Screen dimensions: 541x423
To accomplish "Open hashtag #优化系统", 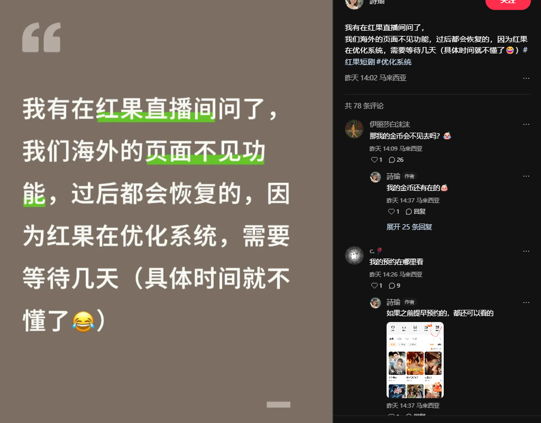I will [393, 62].
